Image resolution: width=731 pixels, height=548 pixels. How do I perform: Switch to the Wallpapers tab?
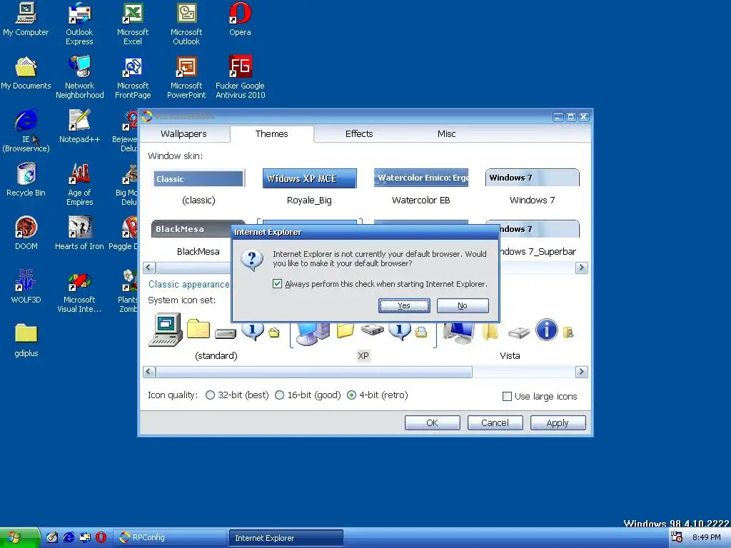pos(183,133)
